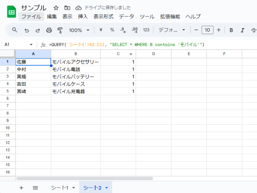Image resolution: width=257 pixels, height=193 pixels.
Task: Click the モバイルアクセサリー cell
Action: click(76, 62)
